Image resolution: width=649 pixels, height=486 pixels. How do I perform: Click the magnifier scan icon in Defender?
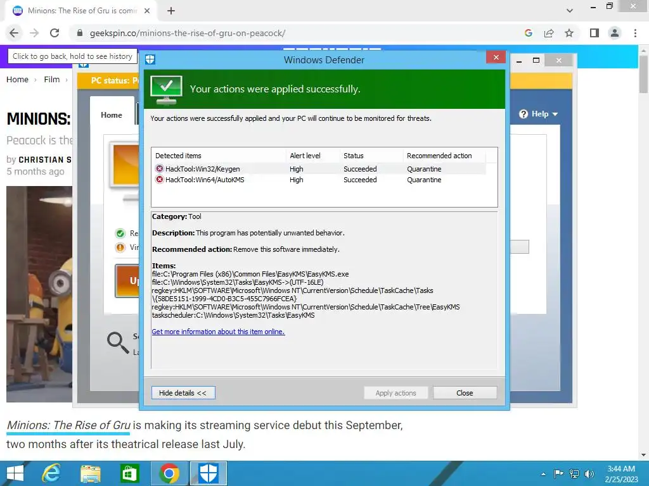(x=118, y=343)
